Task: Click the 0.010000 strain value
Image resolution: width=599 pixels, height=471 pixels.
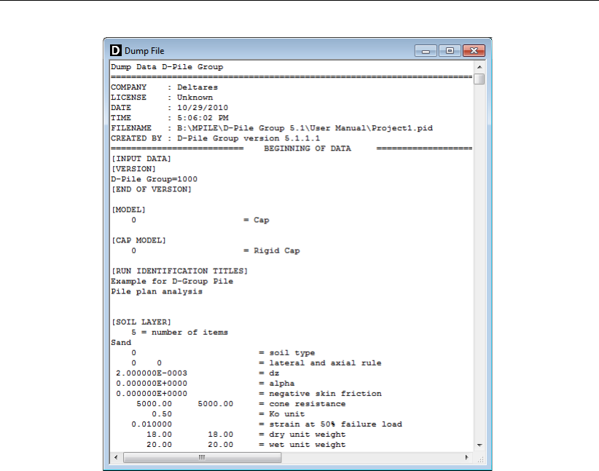Action: [152, 424]
